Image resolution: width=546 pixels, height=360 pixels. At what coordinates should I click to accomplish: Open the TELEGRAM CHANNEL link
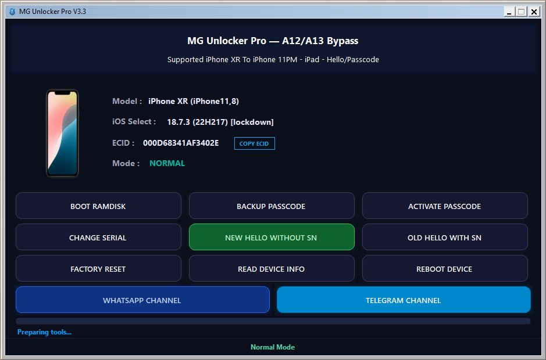[404, 300]
